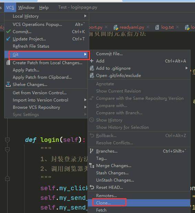Choose VCS Operations Popup...

tap(47, 25)
